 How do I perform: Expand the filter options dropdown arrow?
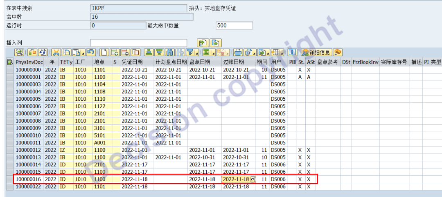point(197,53)
